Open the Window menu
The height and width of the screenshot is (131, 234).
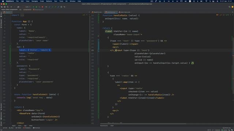coord(72,1)
